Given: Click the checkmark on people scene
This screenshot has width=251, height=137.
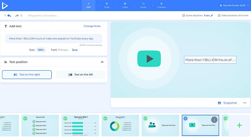Looking at the screenshot, I should 145,119.
